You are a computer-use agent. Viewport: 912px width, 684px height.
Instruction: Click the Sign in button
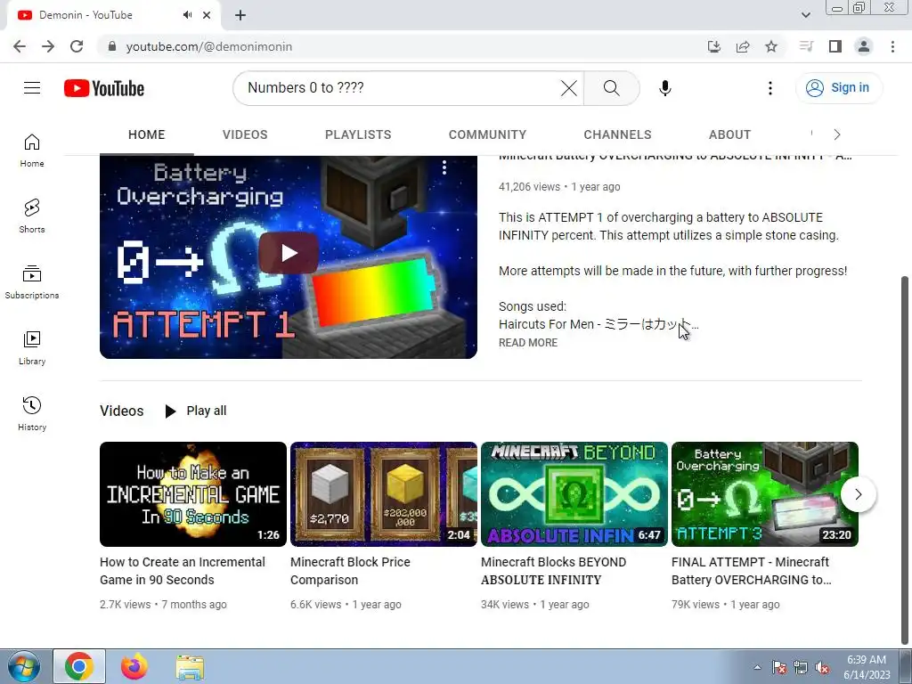[838, 88]
